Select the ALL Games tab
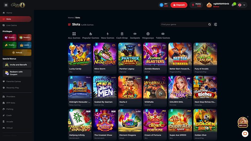The image size is (251, 141). (x=74, y=35)
